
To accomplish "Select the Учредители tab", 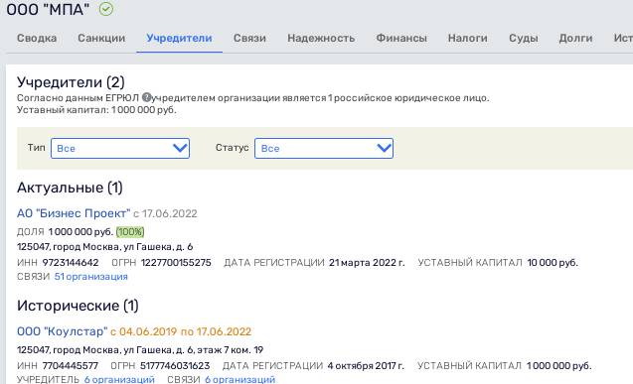I will (x=179, y=38).
